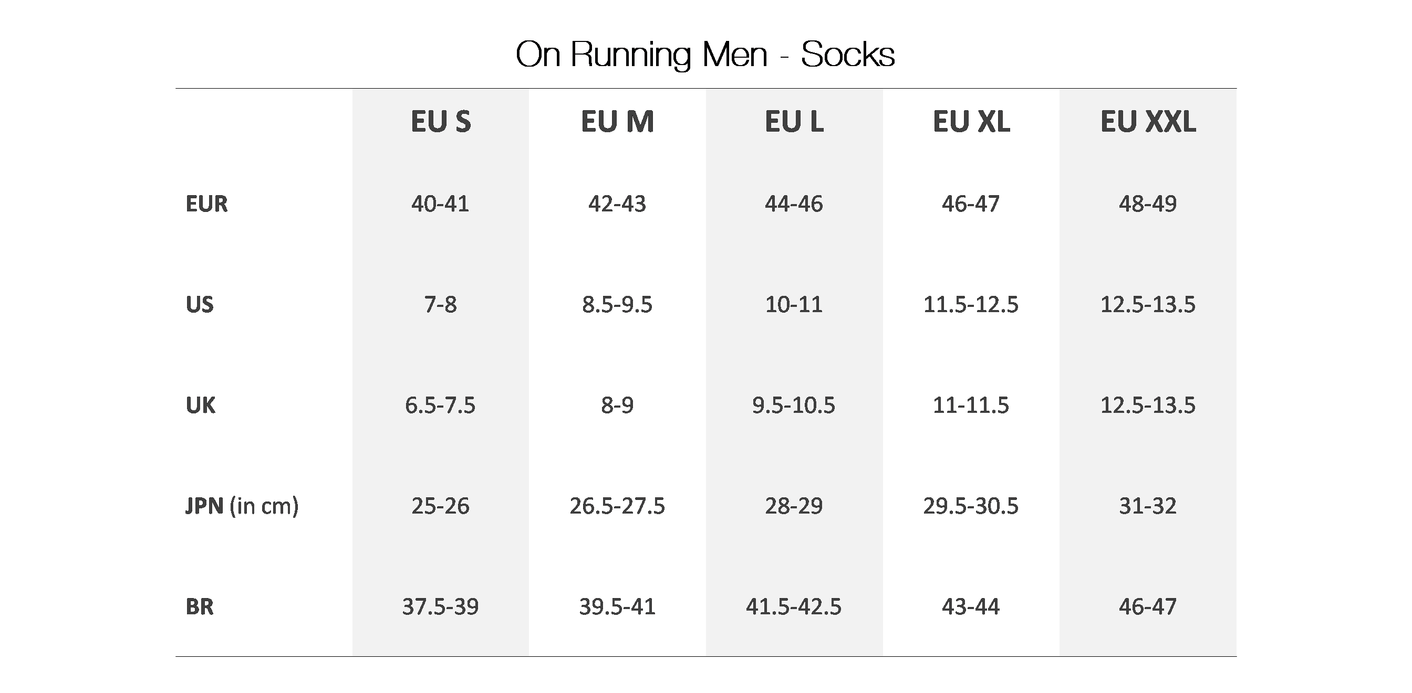Select the EU XXL column header

[1148, 122]
